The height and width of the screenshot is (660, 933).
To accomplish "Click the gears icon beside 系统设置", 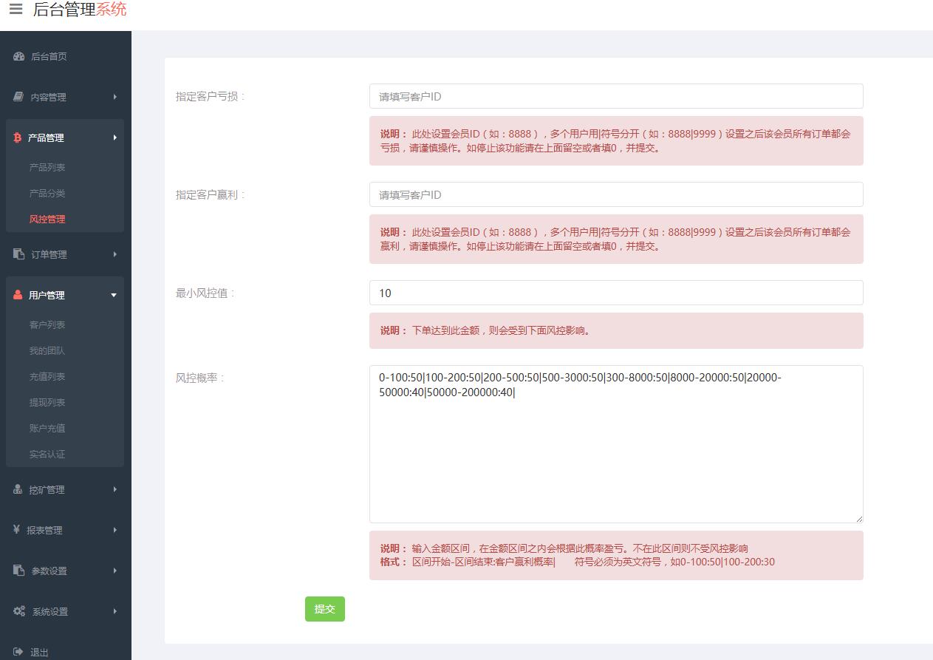I will (x=19, y=611).
